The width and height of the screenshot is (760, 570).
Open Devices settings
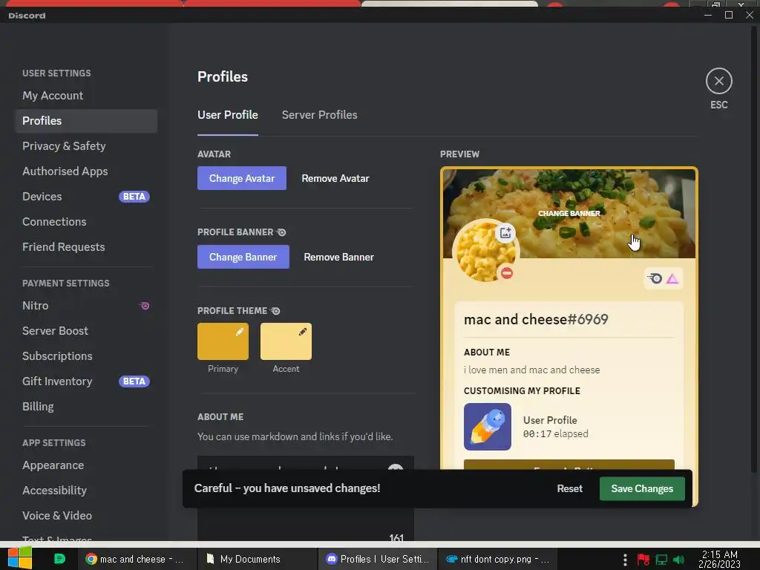pyautogui.click(x=86, y=196)
